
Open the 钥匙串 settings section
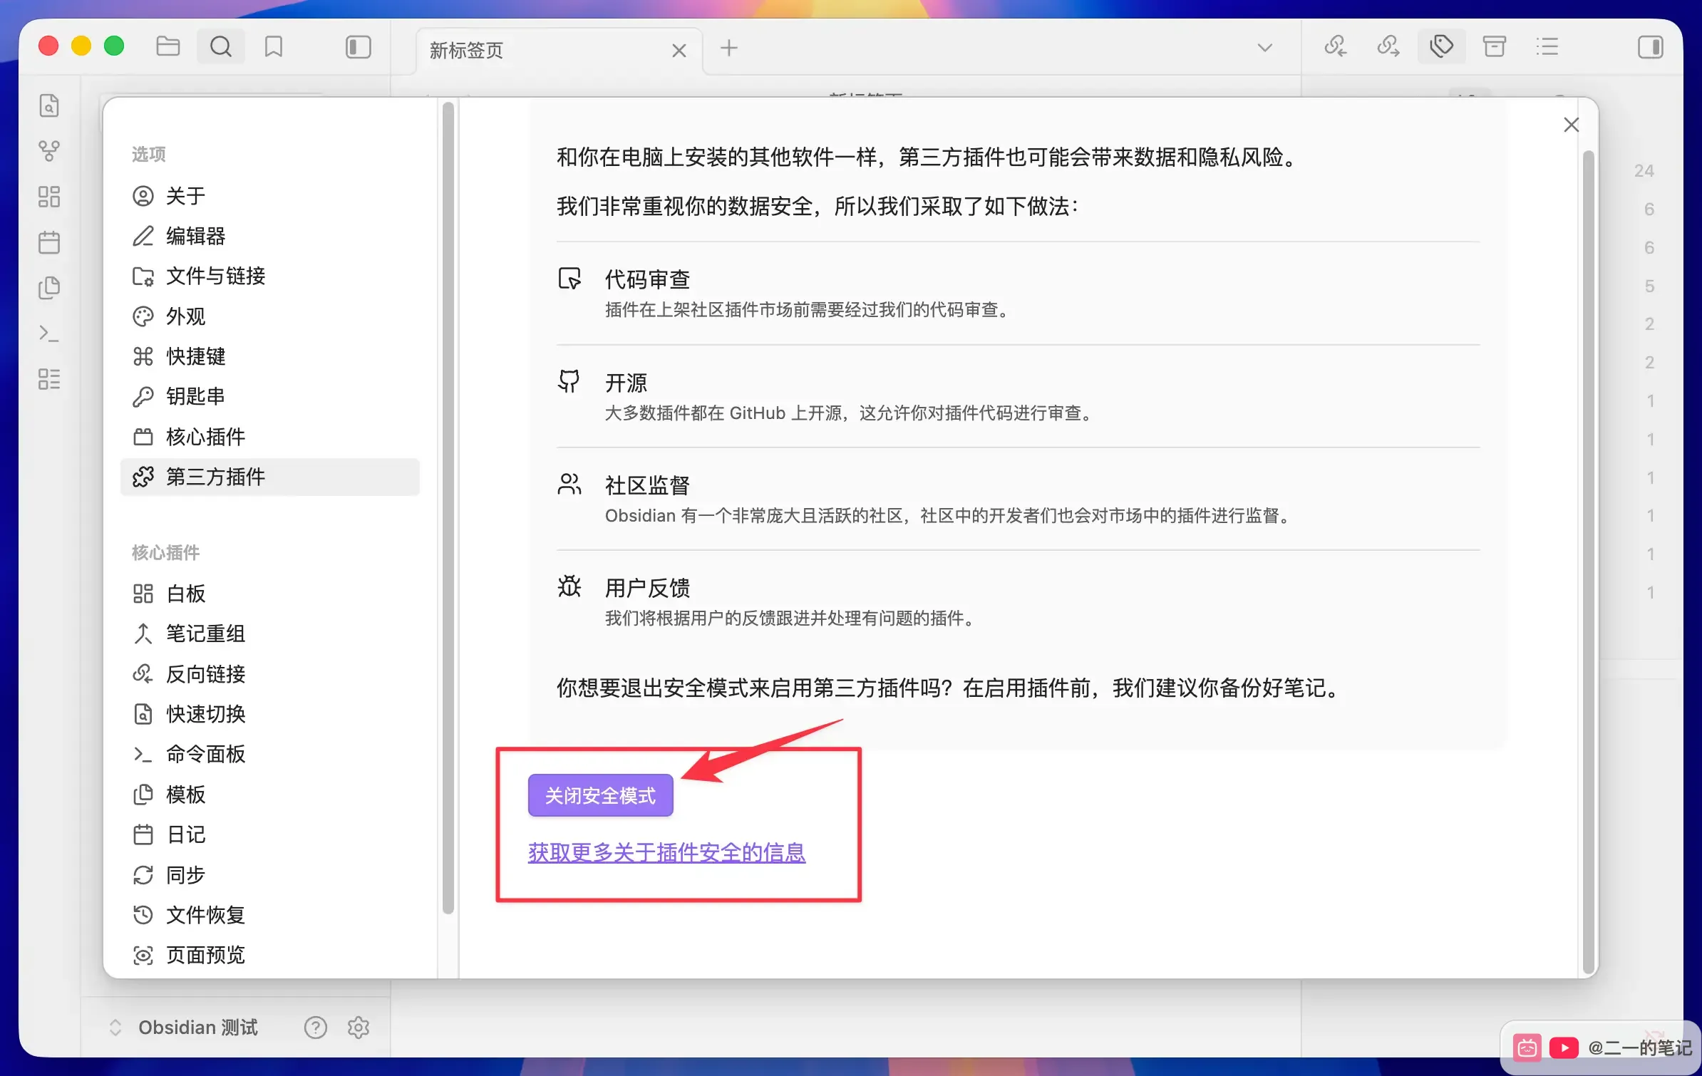coord(270,396)
